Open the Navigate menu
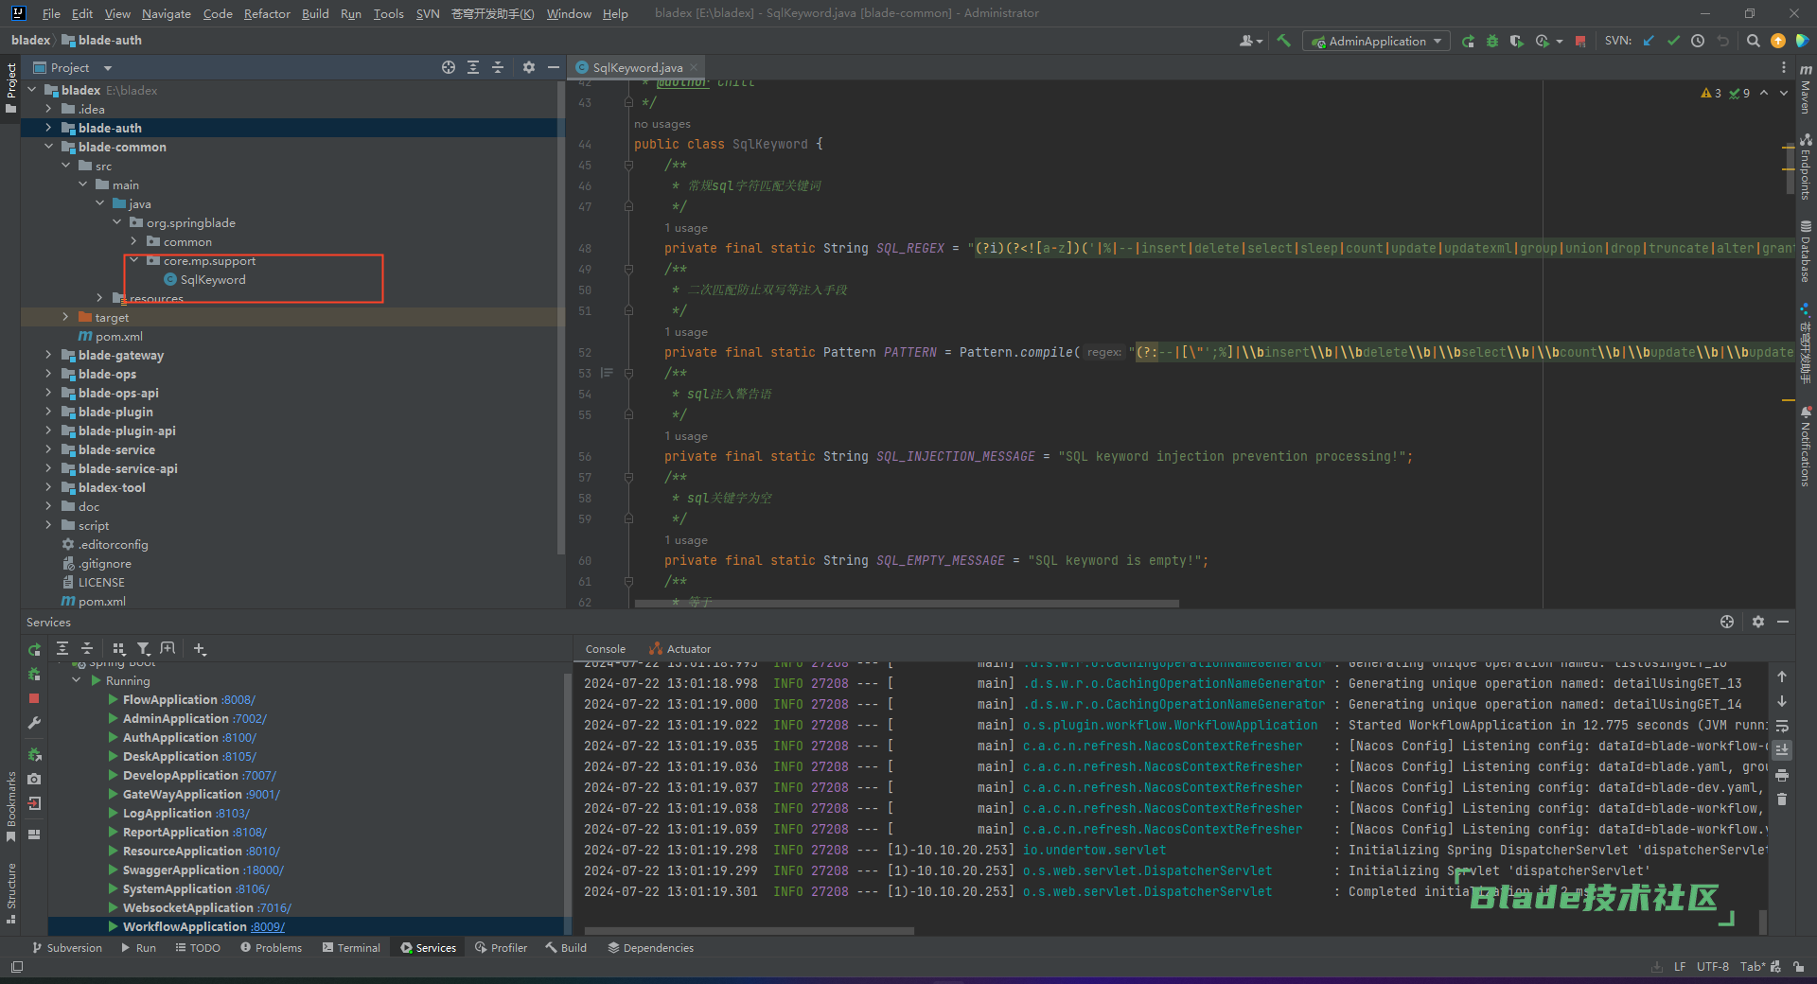The height and width of the screenshot is (984, 1817). pyautogui.click(x=167, y=13)
